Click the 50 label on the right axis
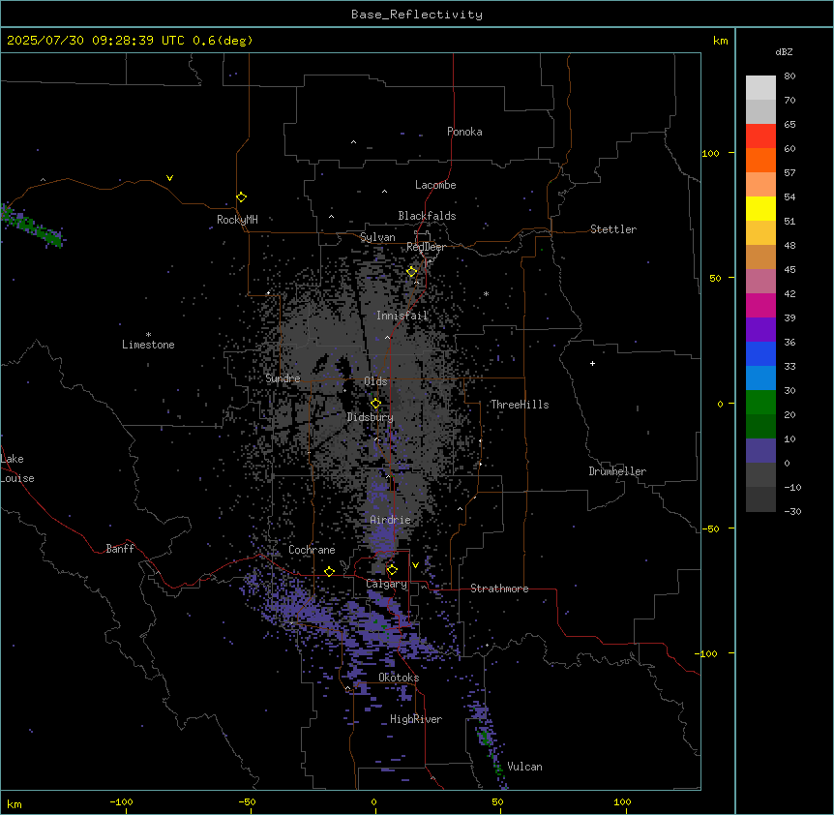Viewport: 834px width, 815px height. [x=715, y=278]
